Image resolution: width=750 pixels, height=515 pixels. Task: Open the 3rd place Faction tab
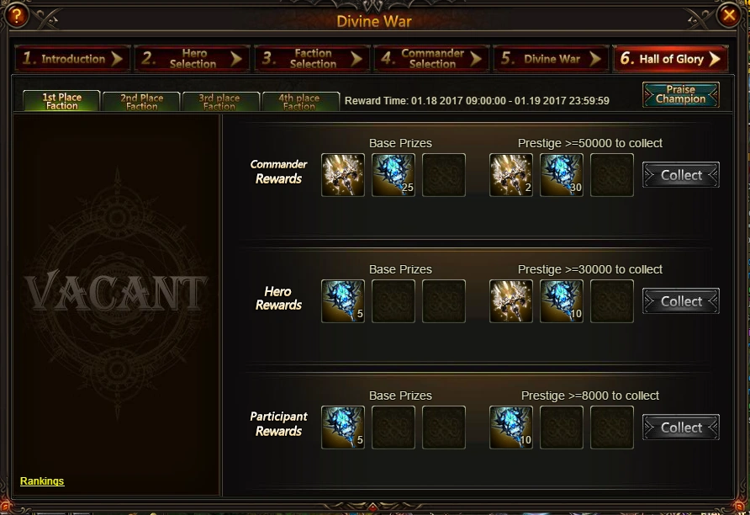click(221, 102)
